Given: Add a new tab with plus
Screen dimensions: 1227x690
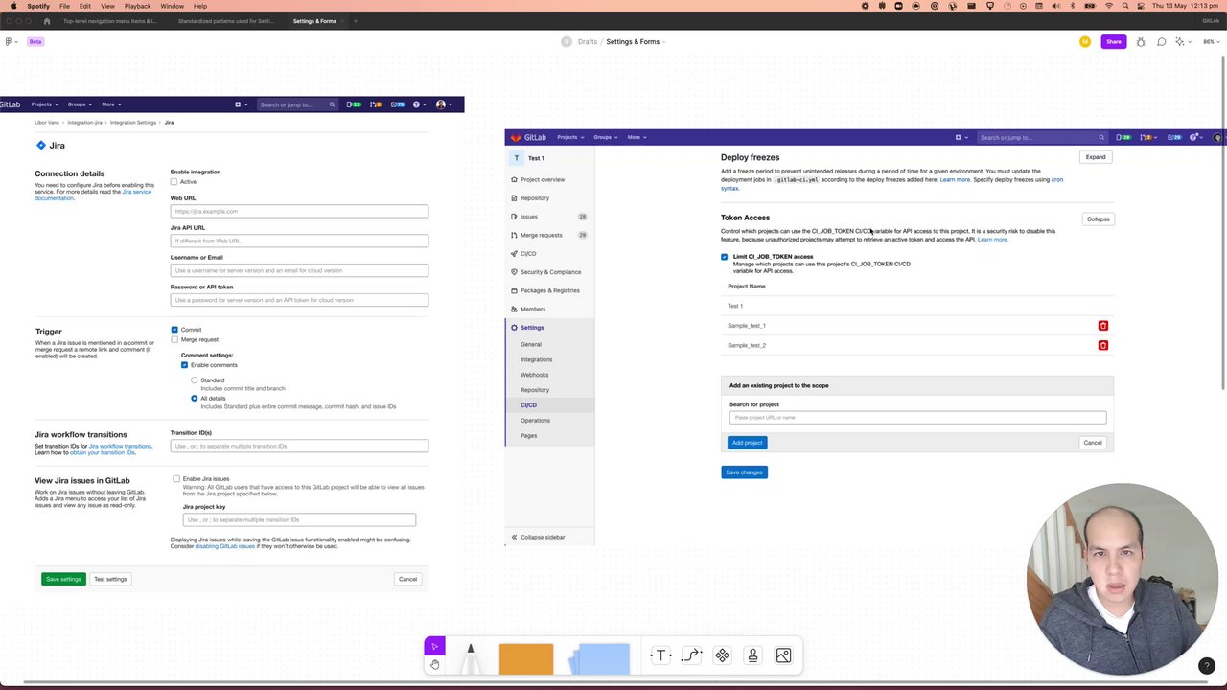Looking at the screenshot, I should click(x=356, y=21).
